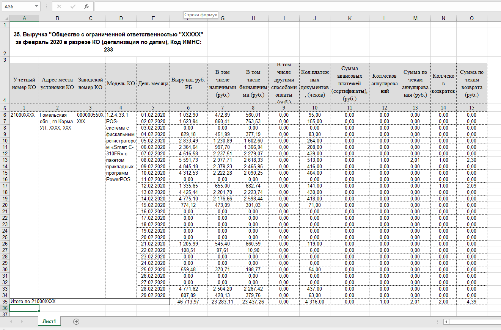Select the cashless total cell 23 437,26
The image size is (501, 330).
(253, 302)
